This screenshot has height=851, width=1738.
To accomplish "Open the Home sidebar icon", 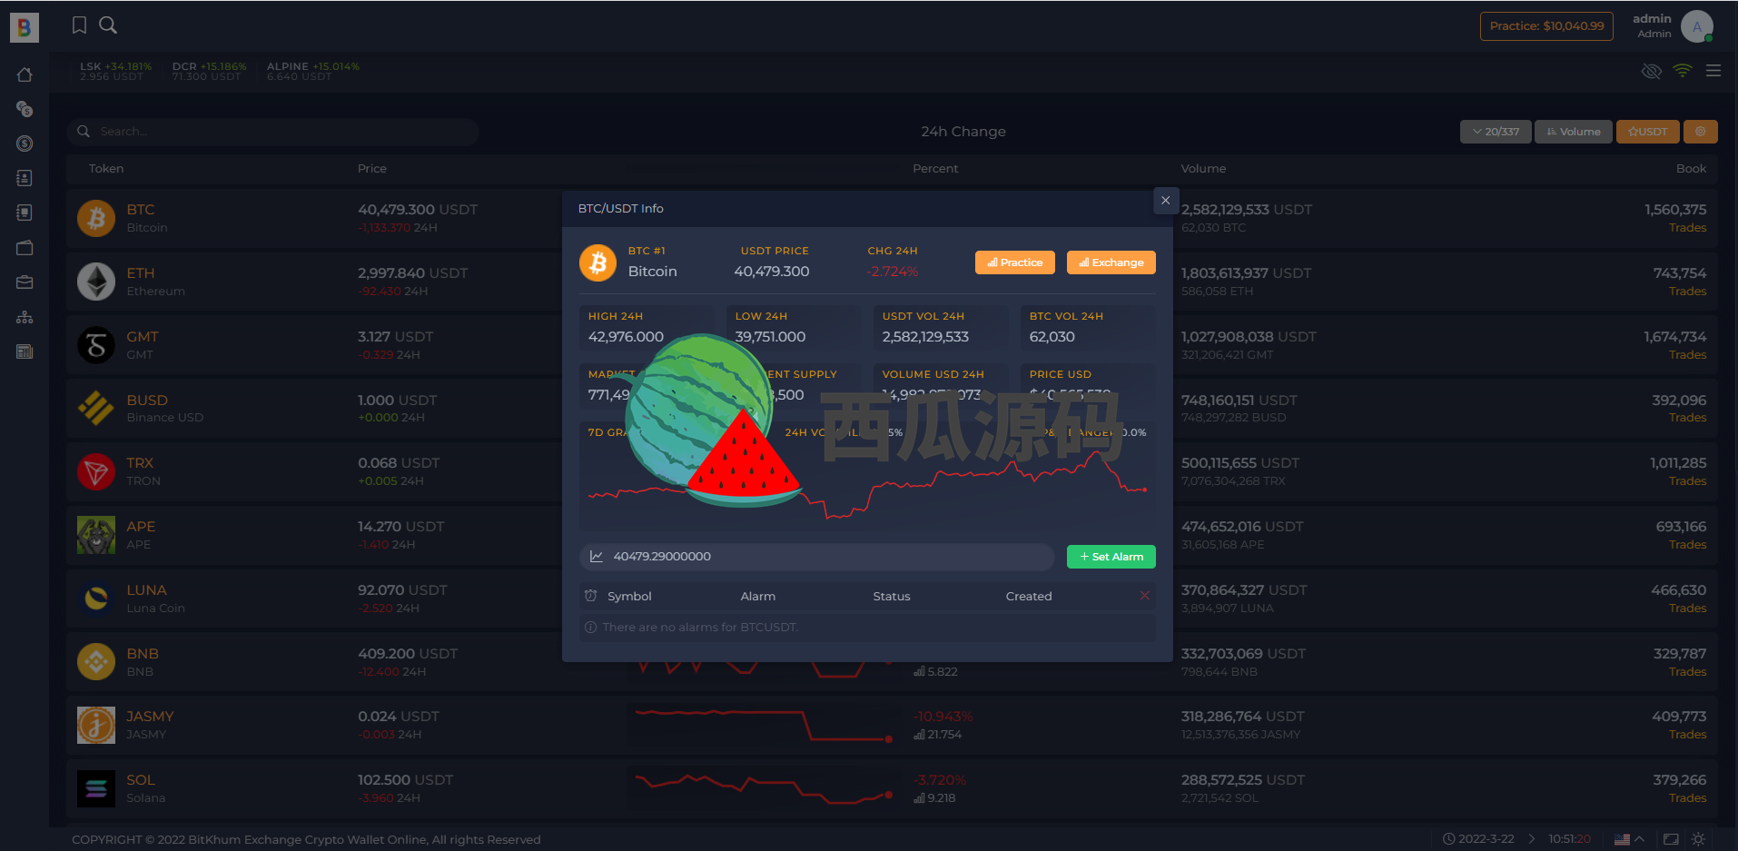I will coord(25,74).
